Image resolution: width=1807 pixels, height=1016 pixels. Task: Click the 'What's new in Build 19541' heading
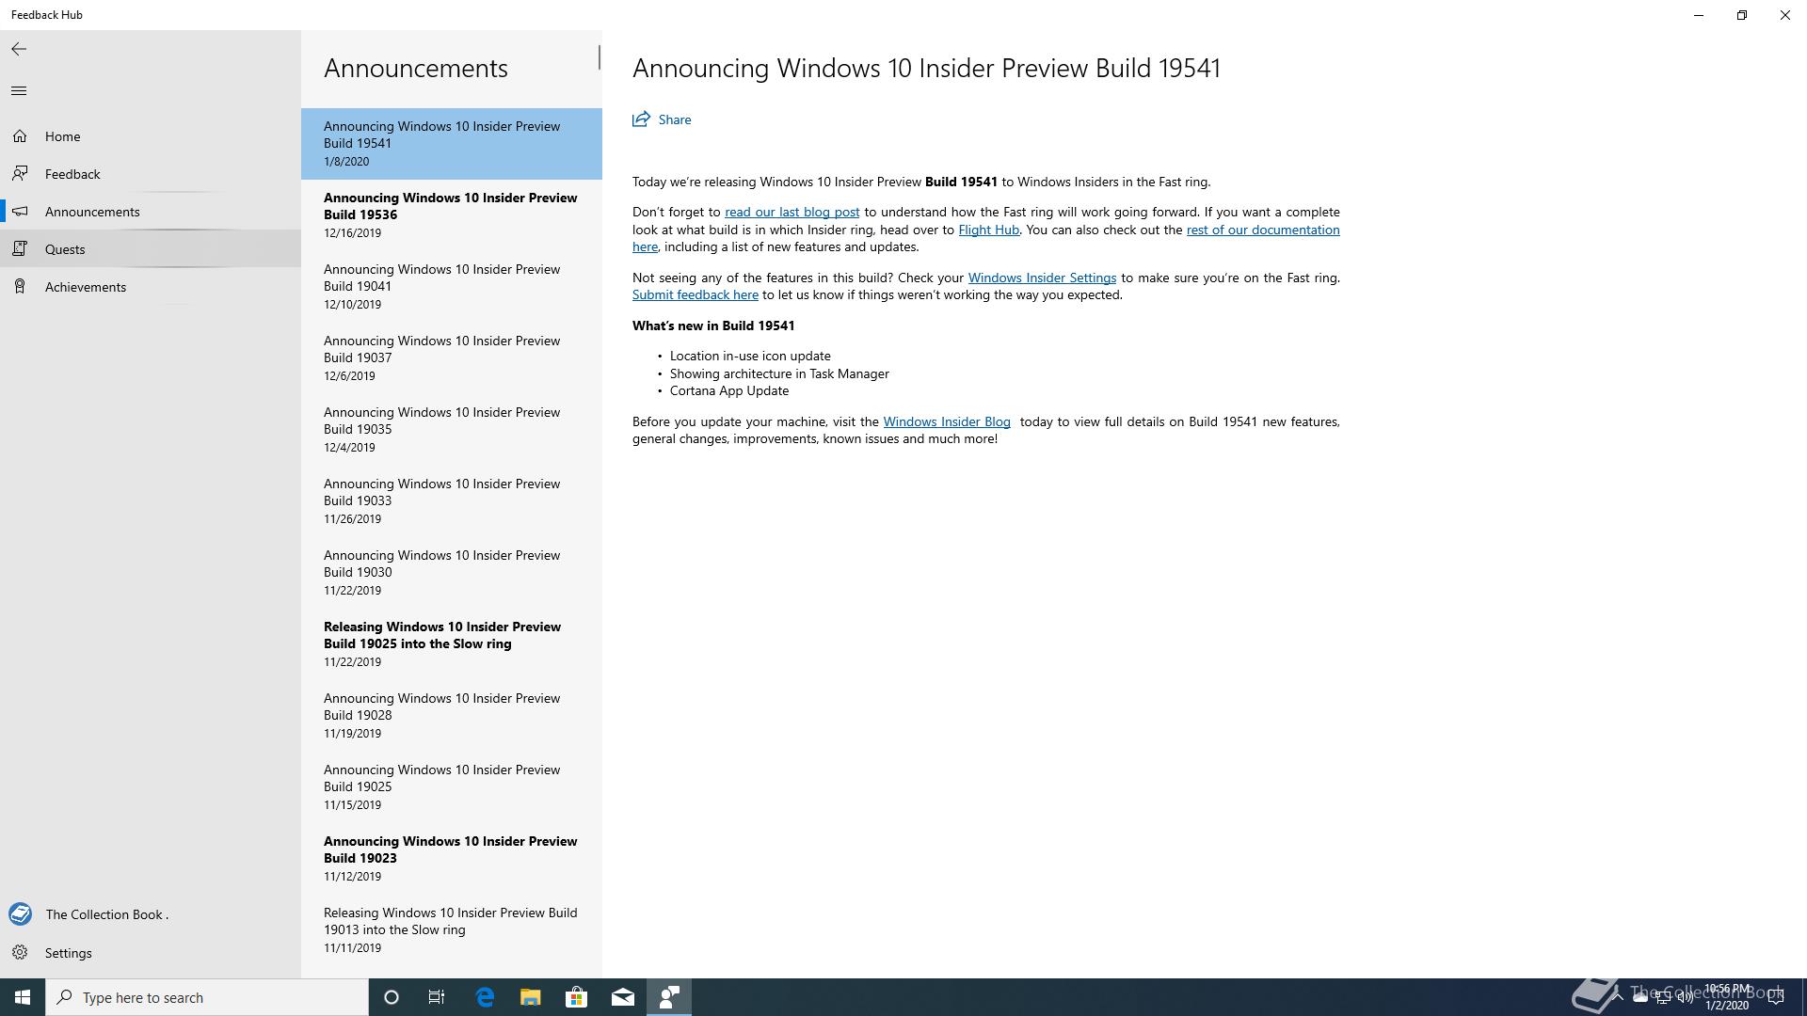point(713,325)
